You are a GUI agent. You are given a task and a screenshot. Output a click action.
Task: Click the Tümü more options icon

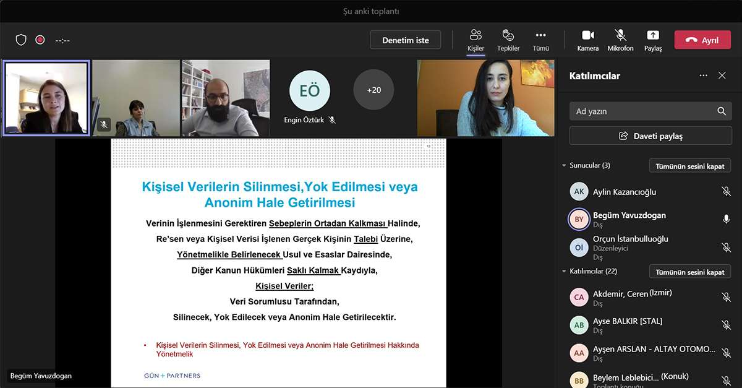coord(540,39)
